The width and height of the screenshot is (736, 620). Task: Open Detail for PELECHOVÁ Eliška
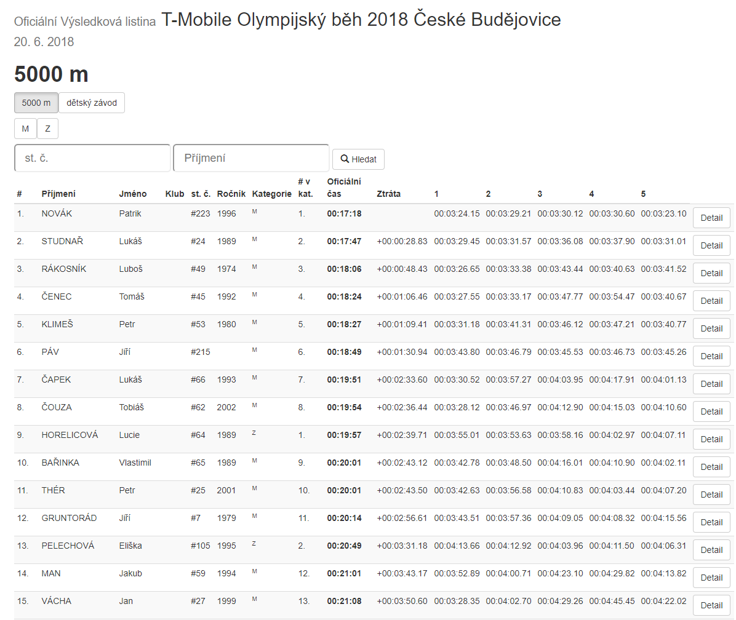[x=711, y=550]
